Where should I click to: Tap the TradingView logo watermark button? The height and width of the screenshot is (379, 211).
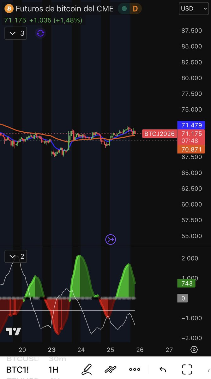[14, 332]
